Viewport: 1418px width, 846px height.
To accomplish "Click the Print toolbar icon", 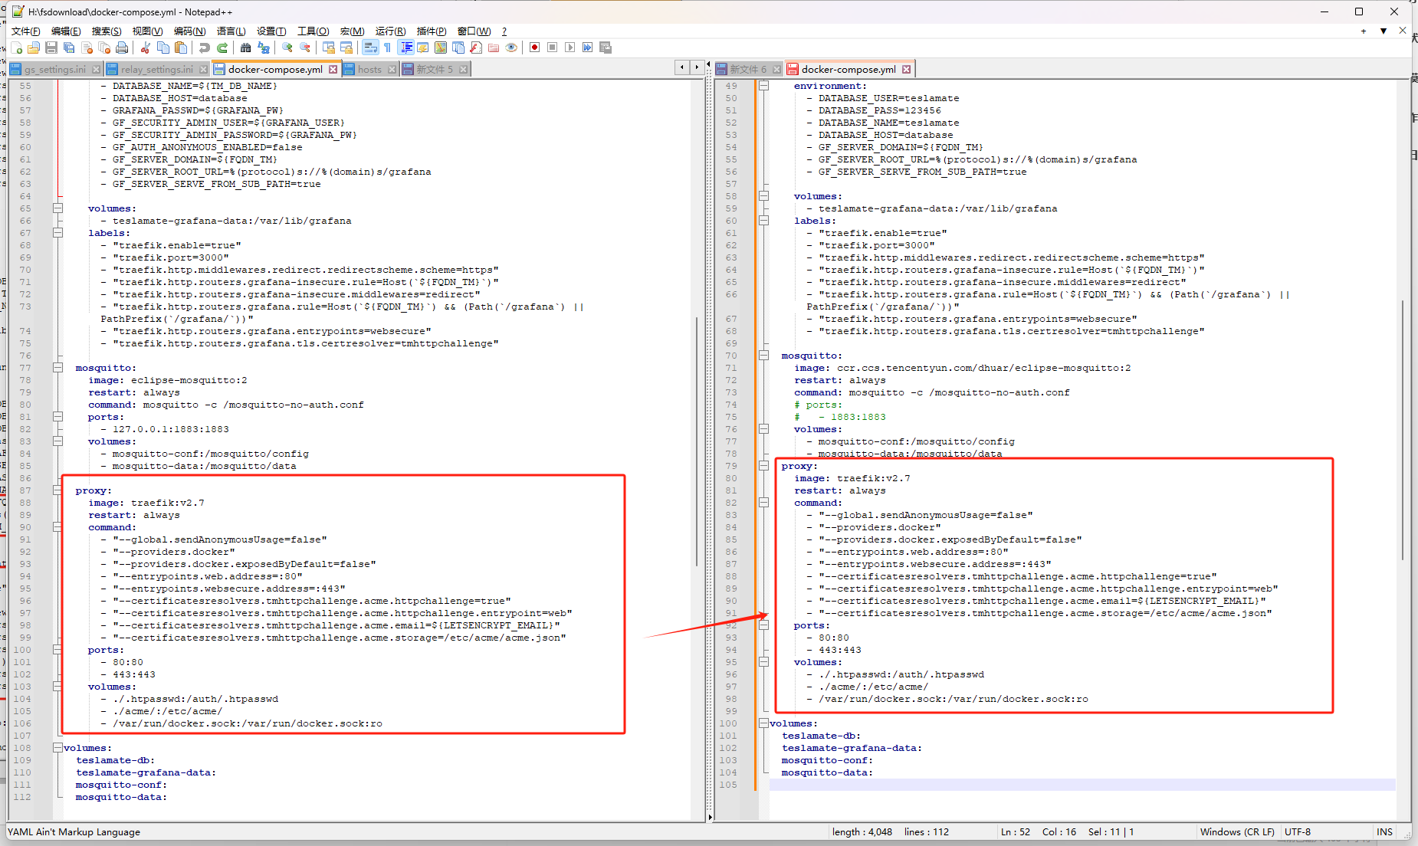I will tap(122, 48).
